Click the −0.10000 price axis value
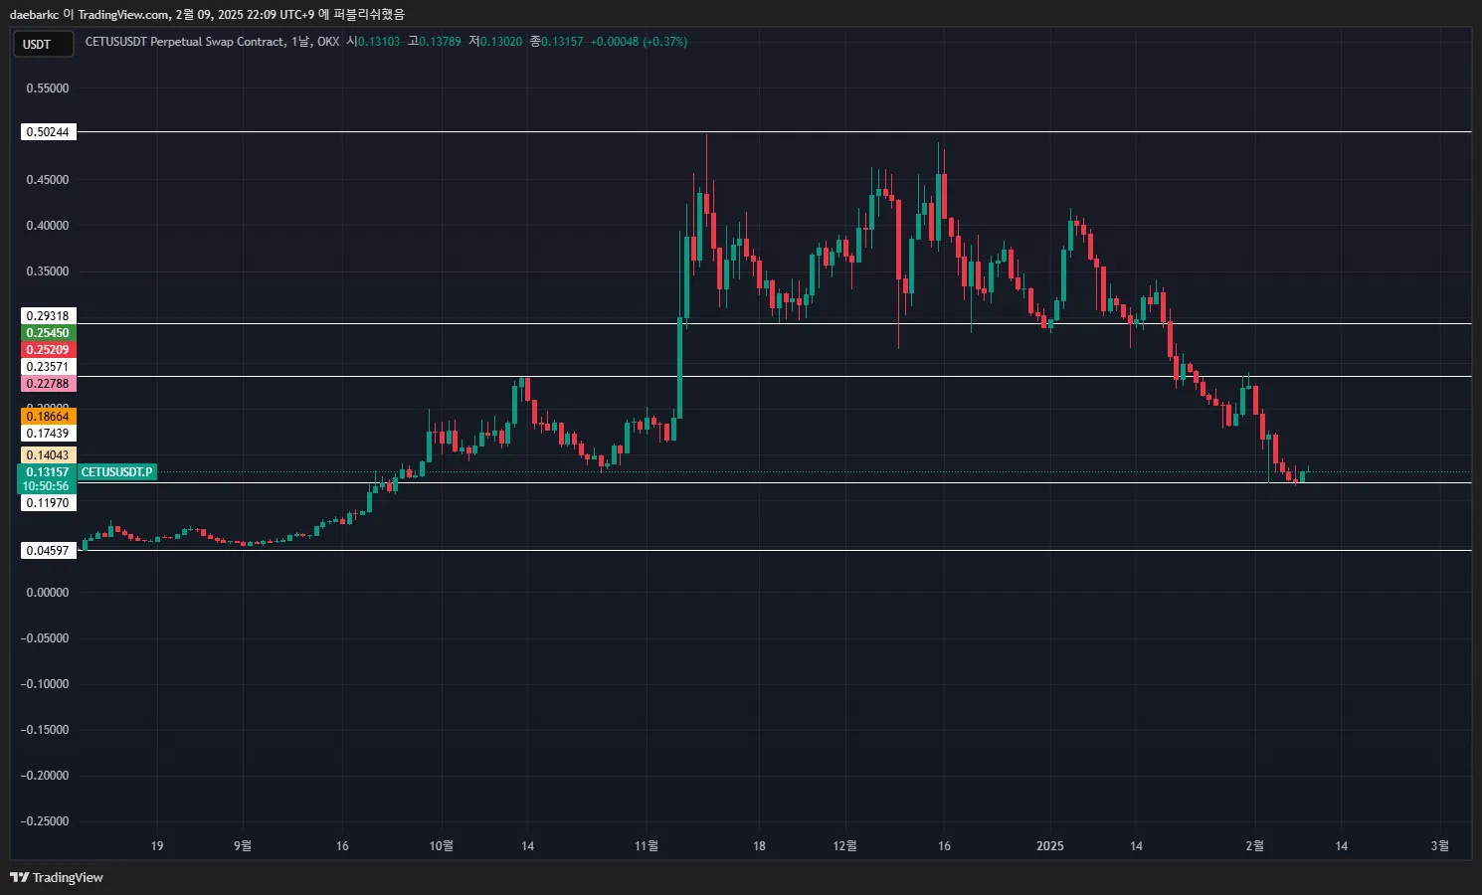The width and height of the screenshot is (1482, 895). tap(45, 684)
